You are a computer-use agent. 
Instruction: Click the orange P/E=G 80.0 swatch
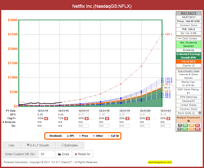coord(189,62)
